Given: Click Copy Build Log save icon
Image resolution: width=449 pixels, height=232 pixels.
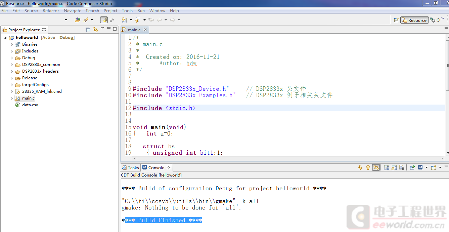Looking at the screenshot, I should [386, 167].
